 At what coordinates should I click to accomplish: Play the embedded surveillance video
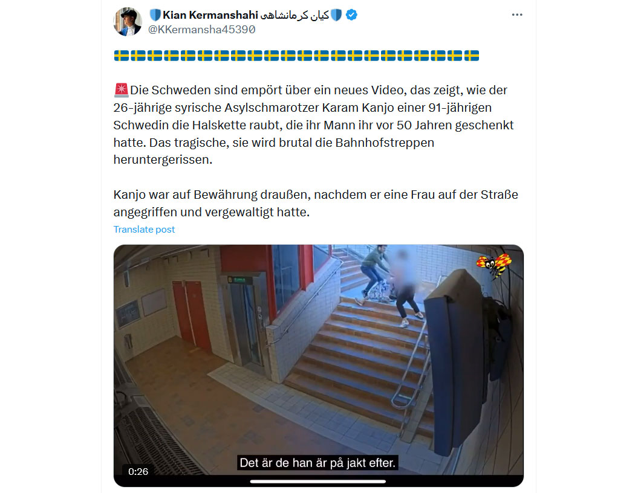pos(318,365)
